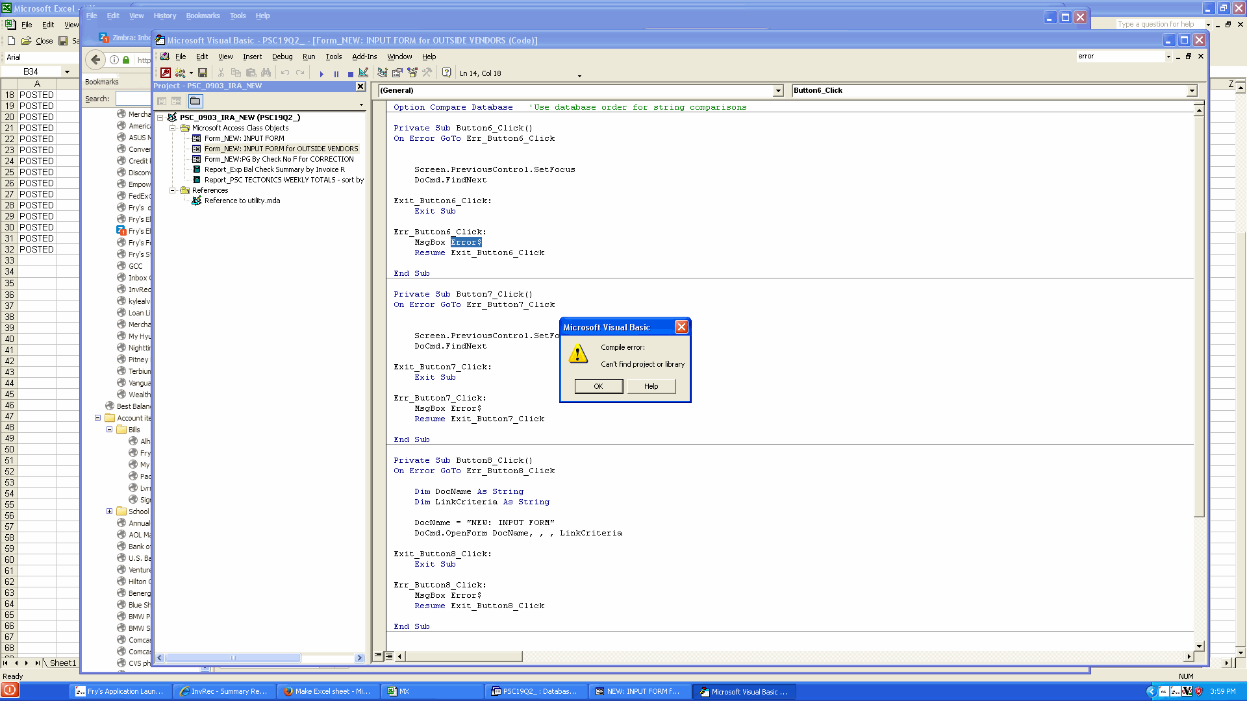Click the Reset stop icon
The image size is (1247, 701).
click(350, 74)
